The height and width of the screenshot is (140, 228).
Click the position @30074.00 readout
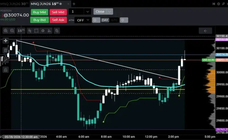click(x=15, y=15)
